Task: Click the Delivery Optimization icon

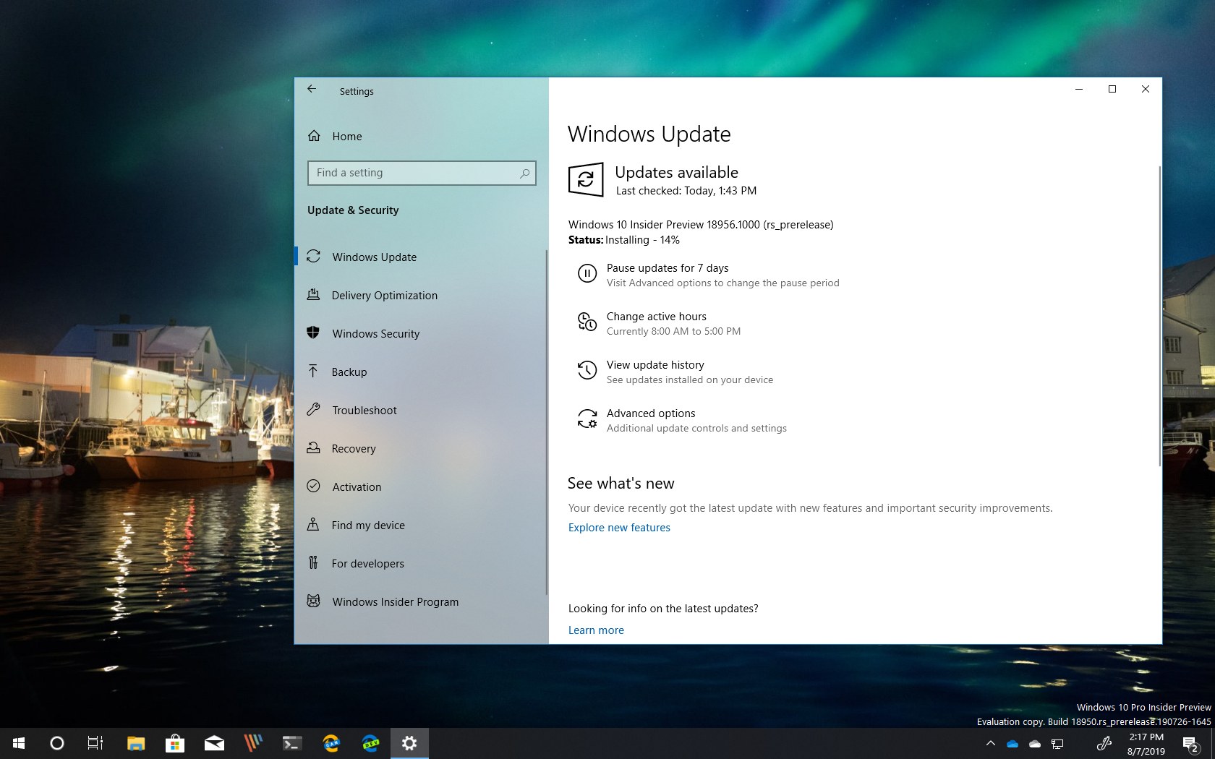Action: pyautogui.click(x=313, y=295)
